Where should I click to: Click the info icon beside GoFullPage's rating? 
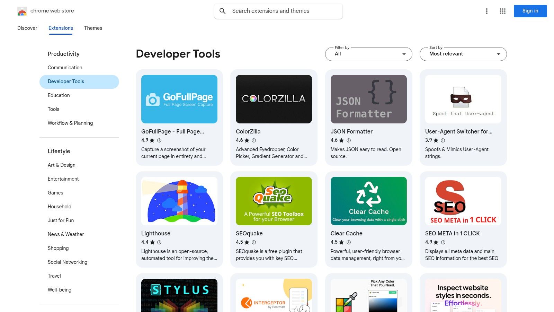[x=159, y=140]
